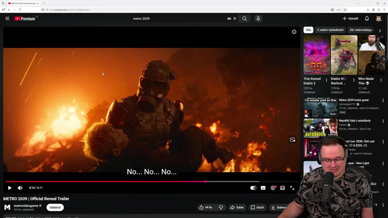
Task: Open on-screen keyboard icon in search box
Action: (x=229, y=18)
